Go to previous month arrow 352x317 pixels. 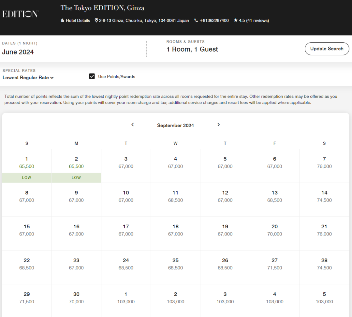coord(133,125)
